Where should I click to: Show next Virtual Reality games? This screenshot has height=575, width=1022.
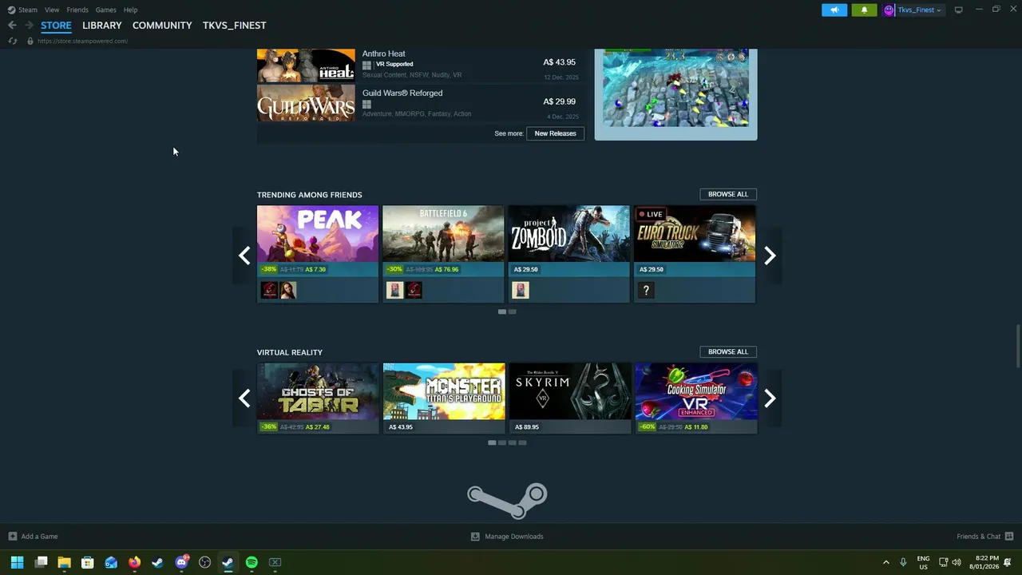tap(770, 399)
